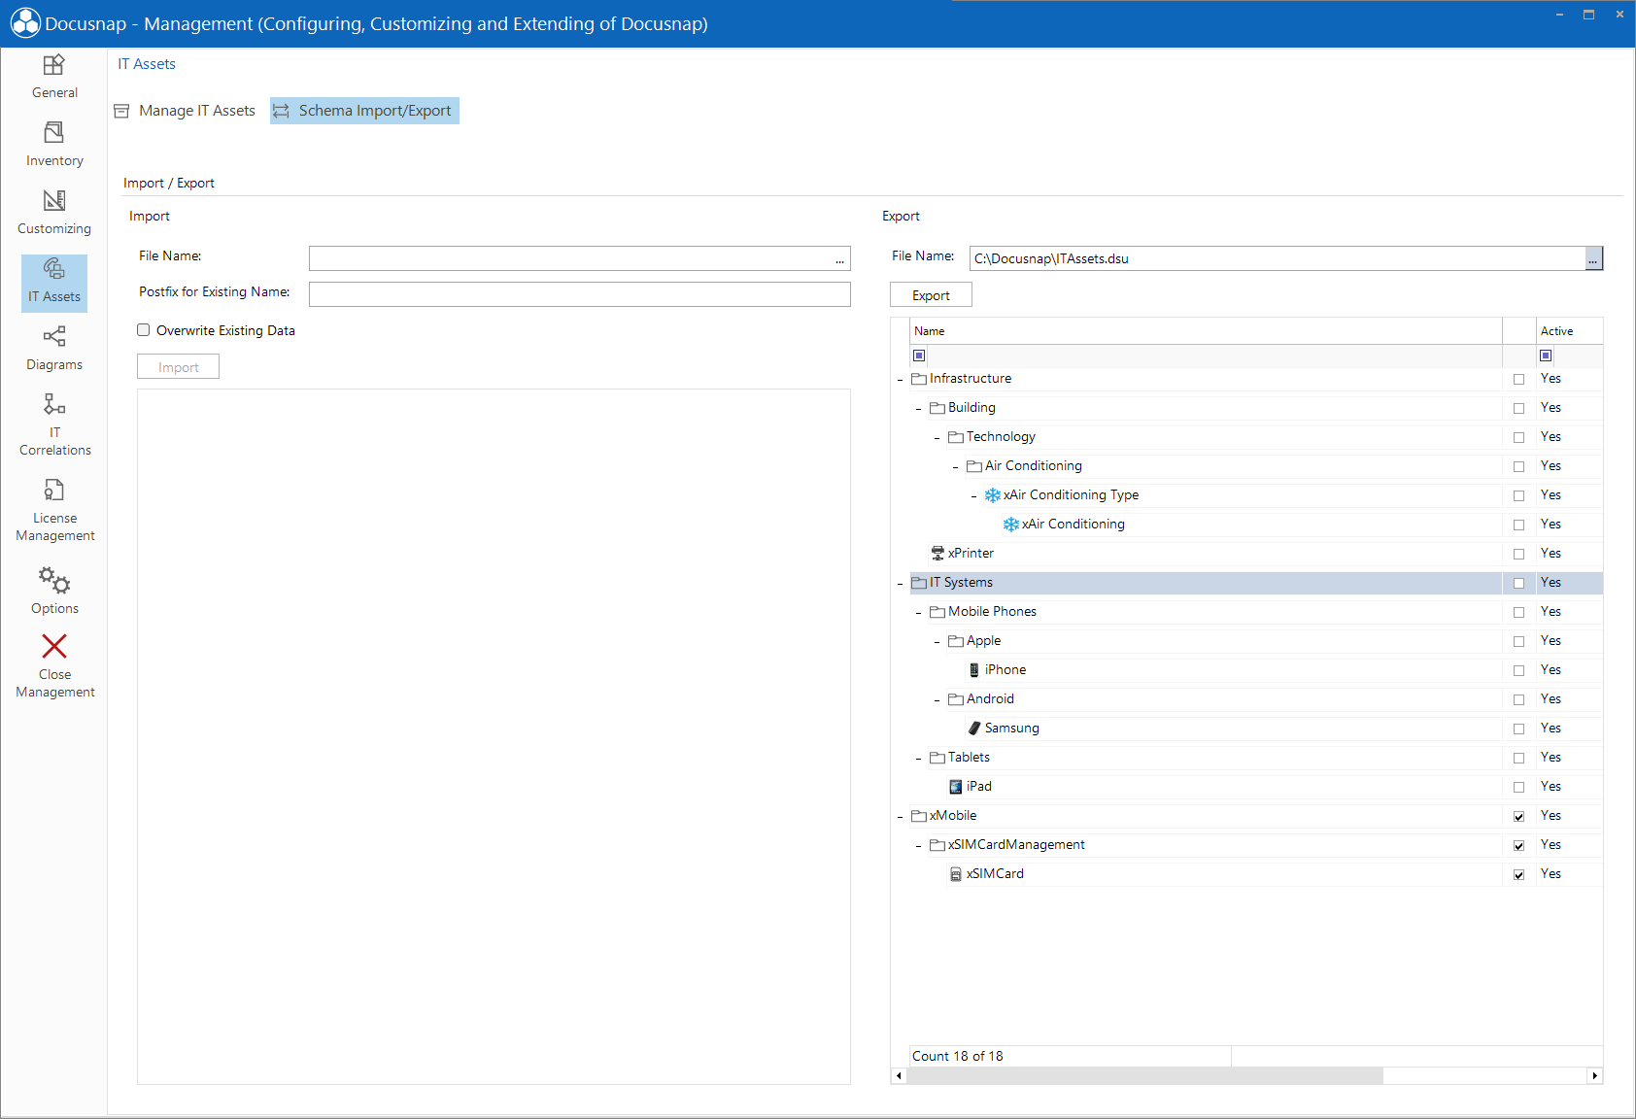1636x1119 pixels.
Task: Browse export file path with ellipsis button
Action: pos(1593,259)
